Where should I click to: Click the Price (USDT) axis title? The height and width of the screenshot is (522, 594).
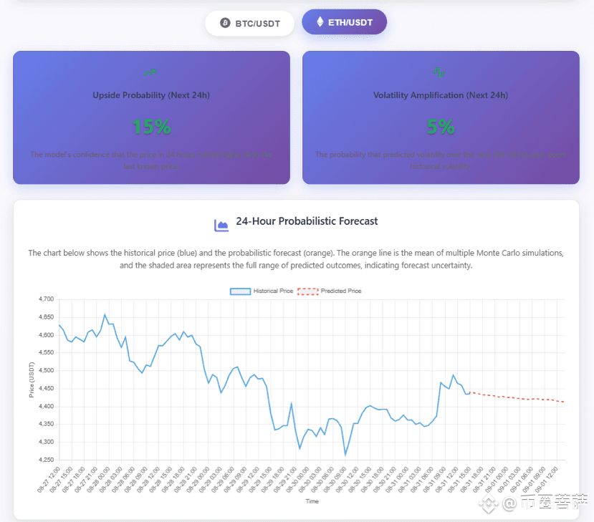tap(32, 380)
